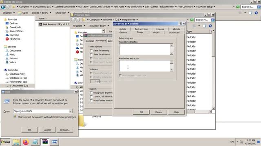Open the Start menu
Screen dimensions: 261x146
tap(5, 142)
